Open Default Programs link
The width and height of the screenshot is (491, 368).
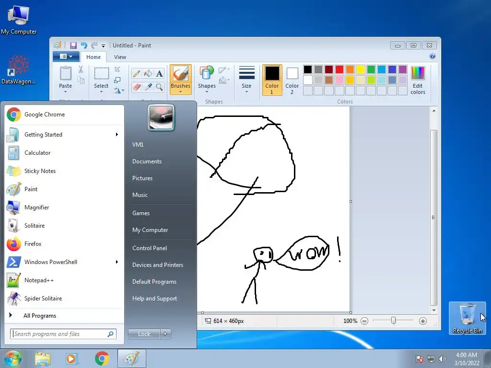[x=154, y=282]
